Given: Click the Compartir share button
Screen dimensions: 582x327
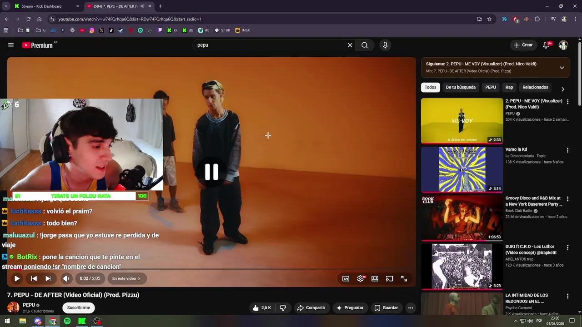Looking at the screenshot, I should (x=311, y=307).
